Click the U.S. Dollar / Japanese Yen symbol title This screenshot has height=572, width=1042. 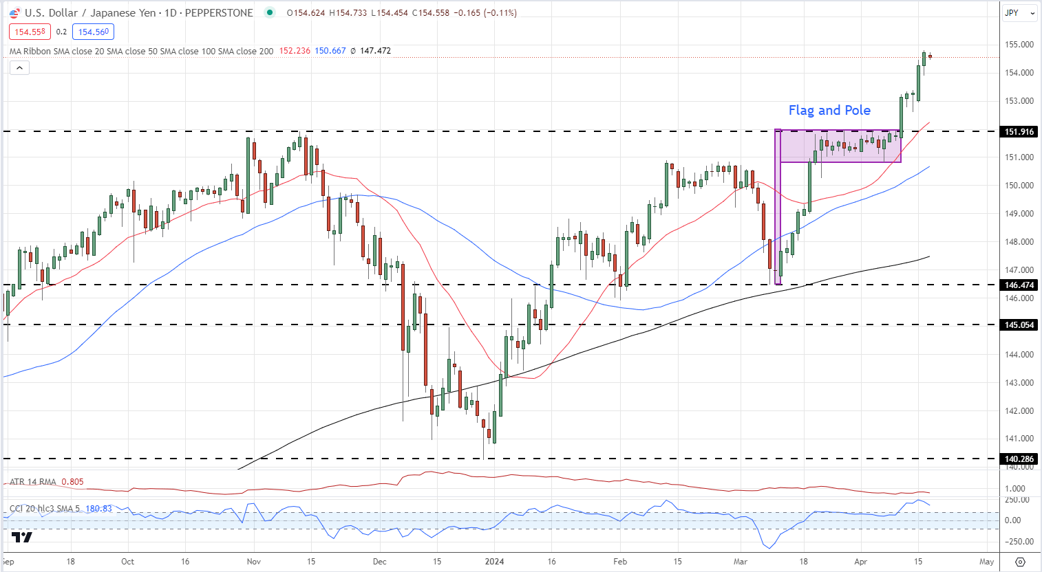pos(89,12)
